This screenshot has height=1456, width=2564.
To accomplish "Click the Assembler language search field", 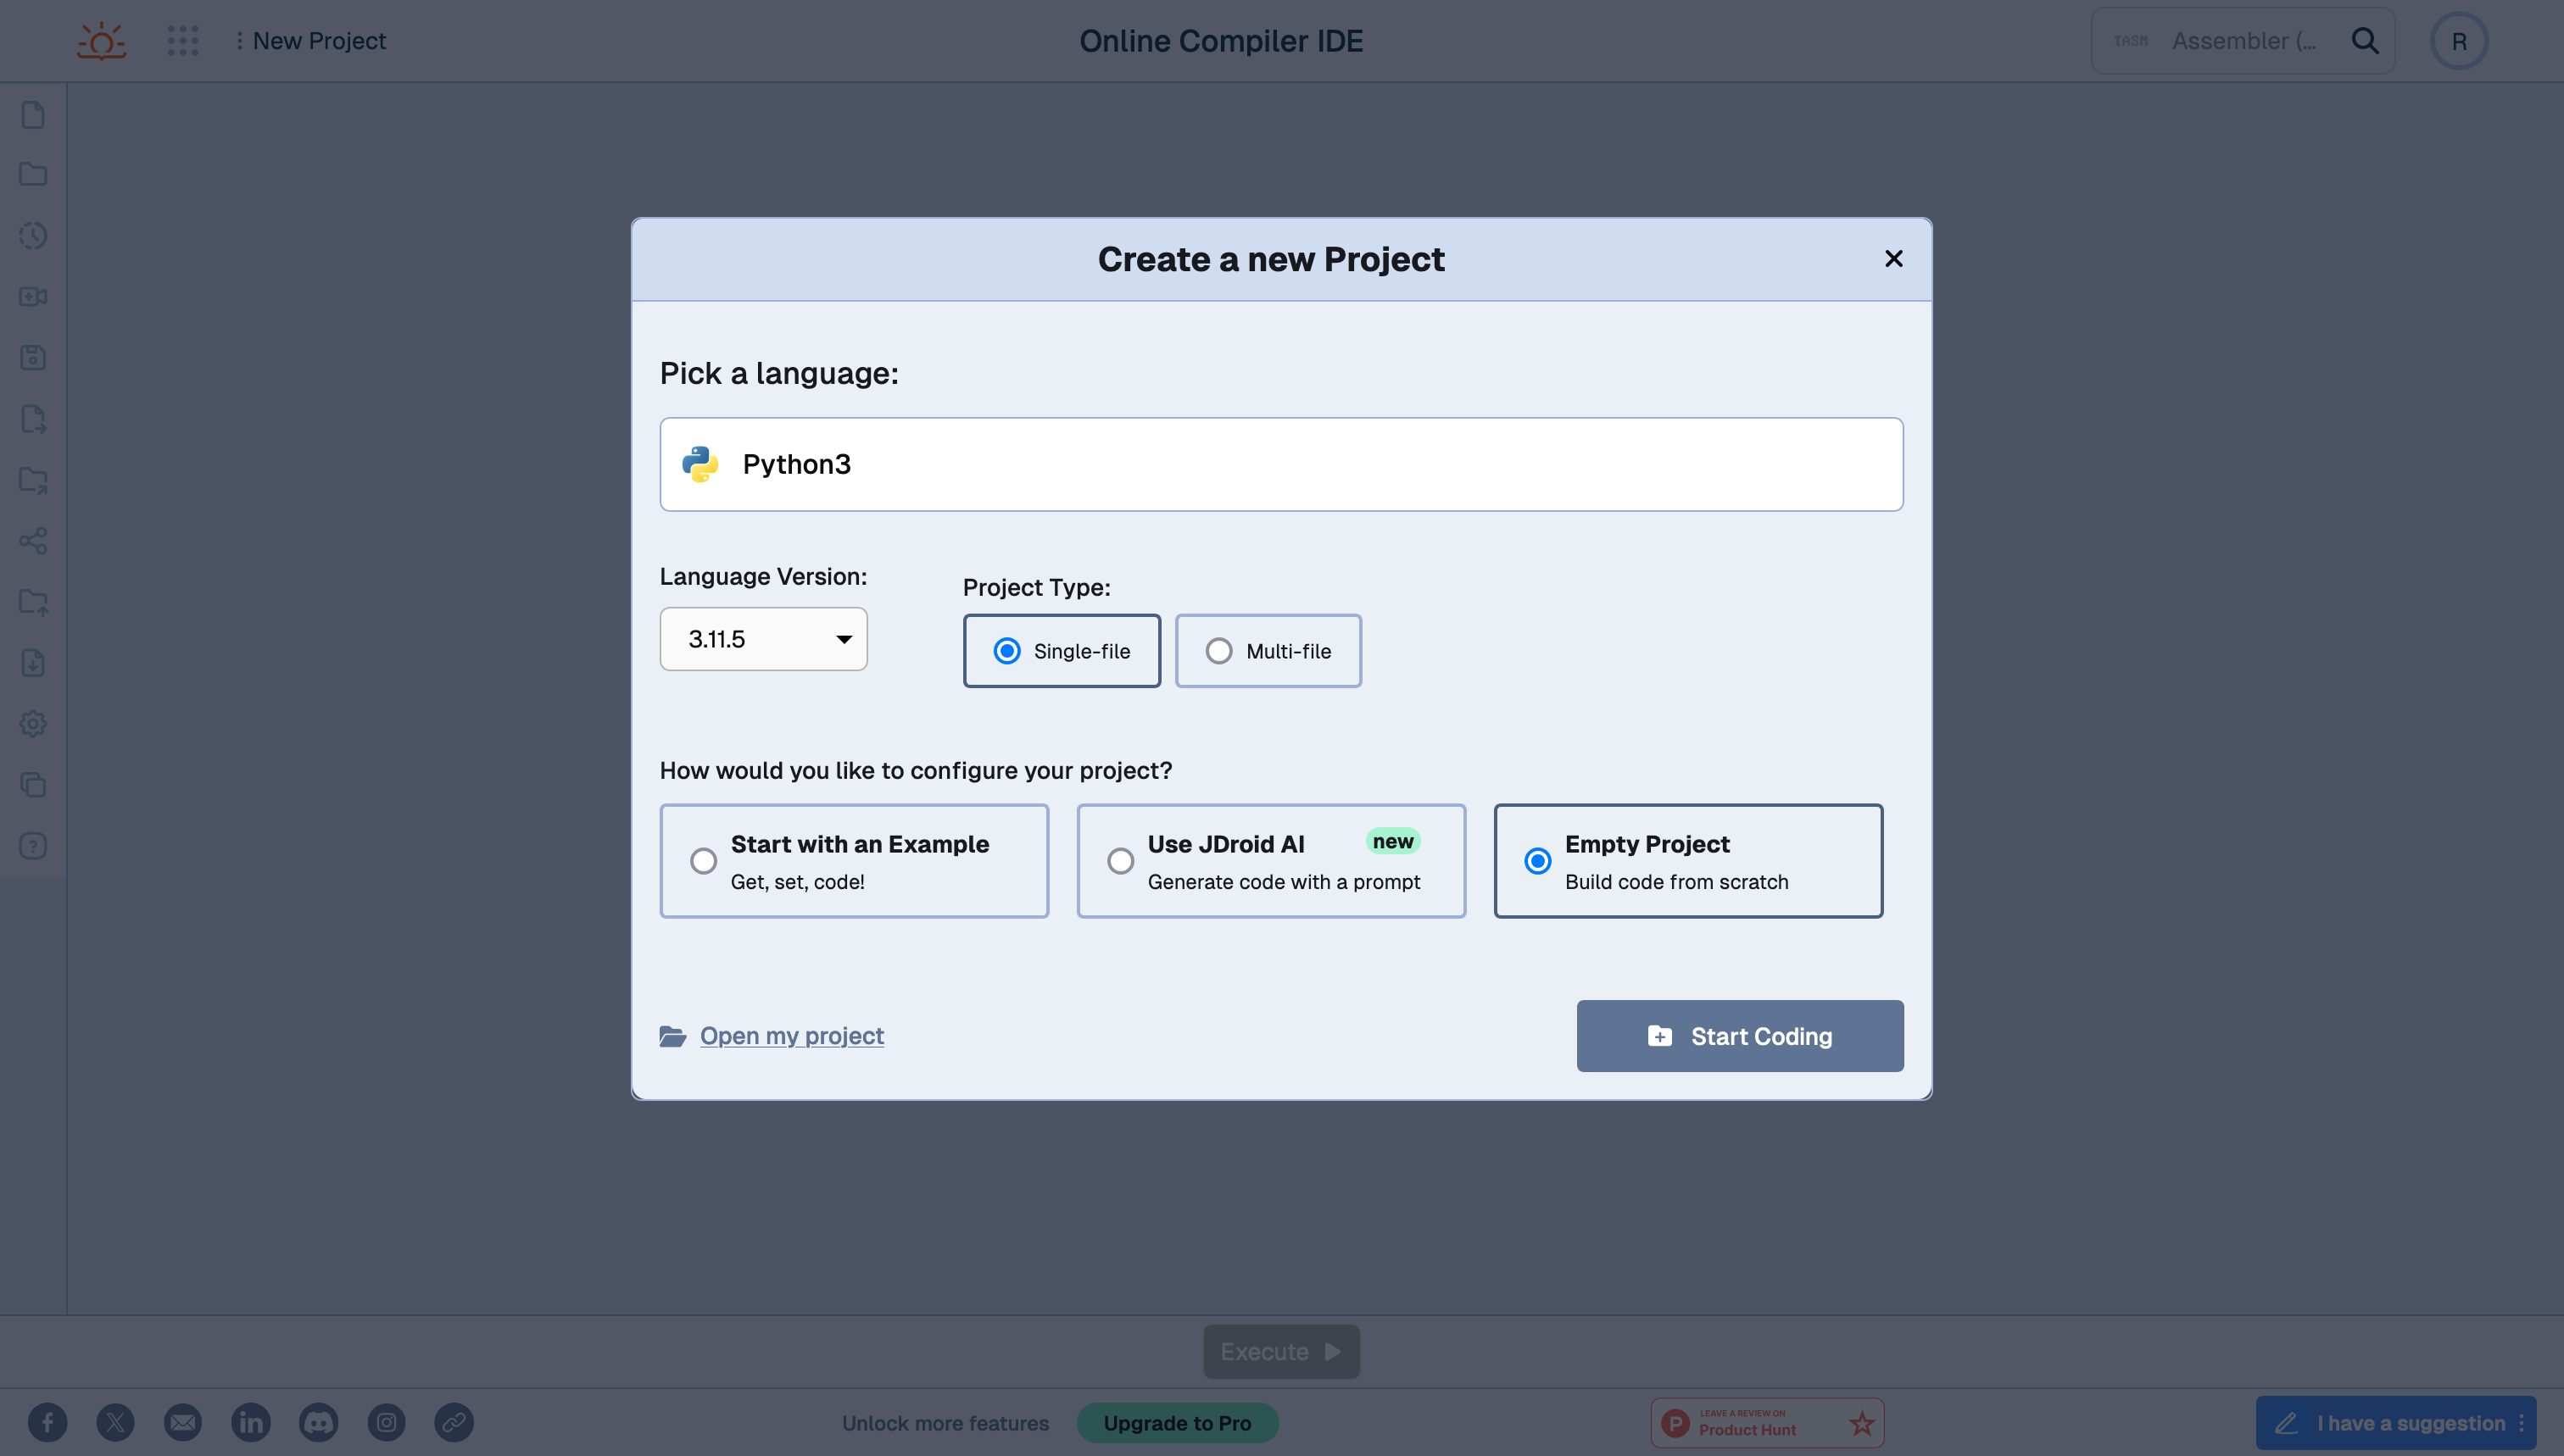I will (2243, 41).
